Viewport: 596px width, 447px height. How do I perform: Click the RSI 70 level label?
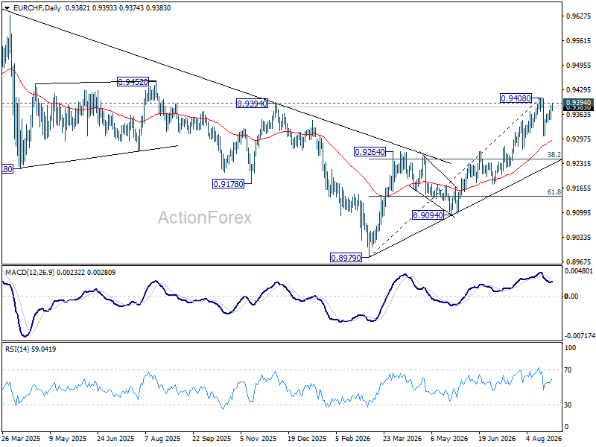[568, 370]
